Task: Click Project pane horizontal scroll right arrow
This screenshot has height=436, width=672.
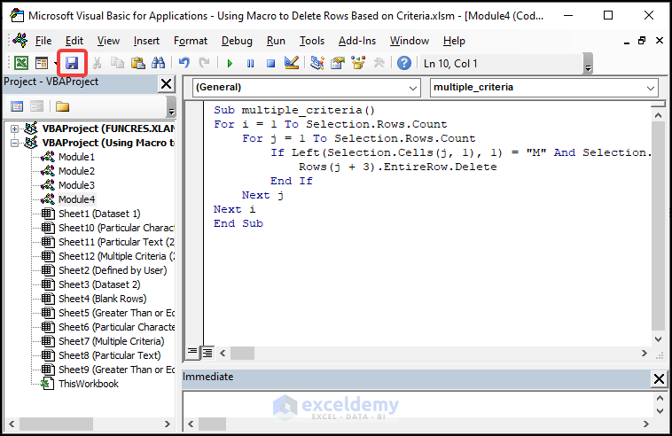Action: pos(168,424)
